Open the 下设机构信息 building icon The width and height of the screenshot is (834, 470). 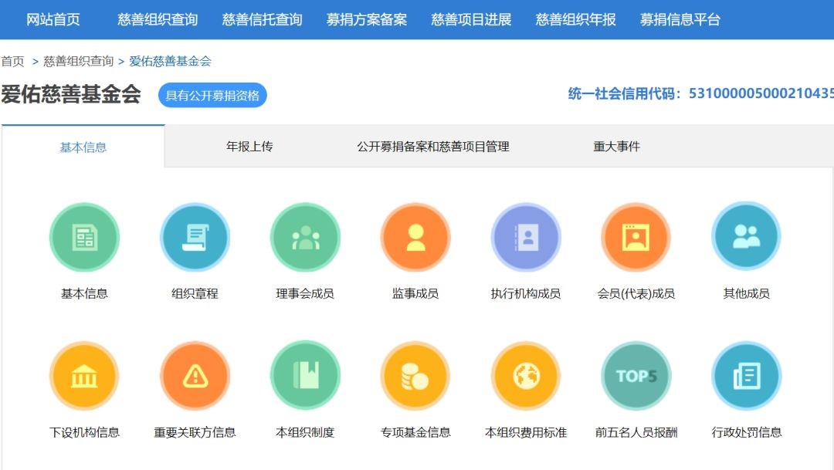[84, 376]
